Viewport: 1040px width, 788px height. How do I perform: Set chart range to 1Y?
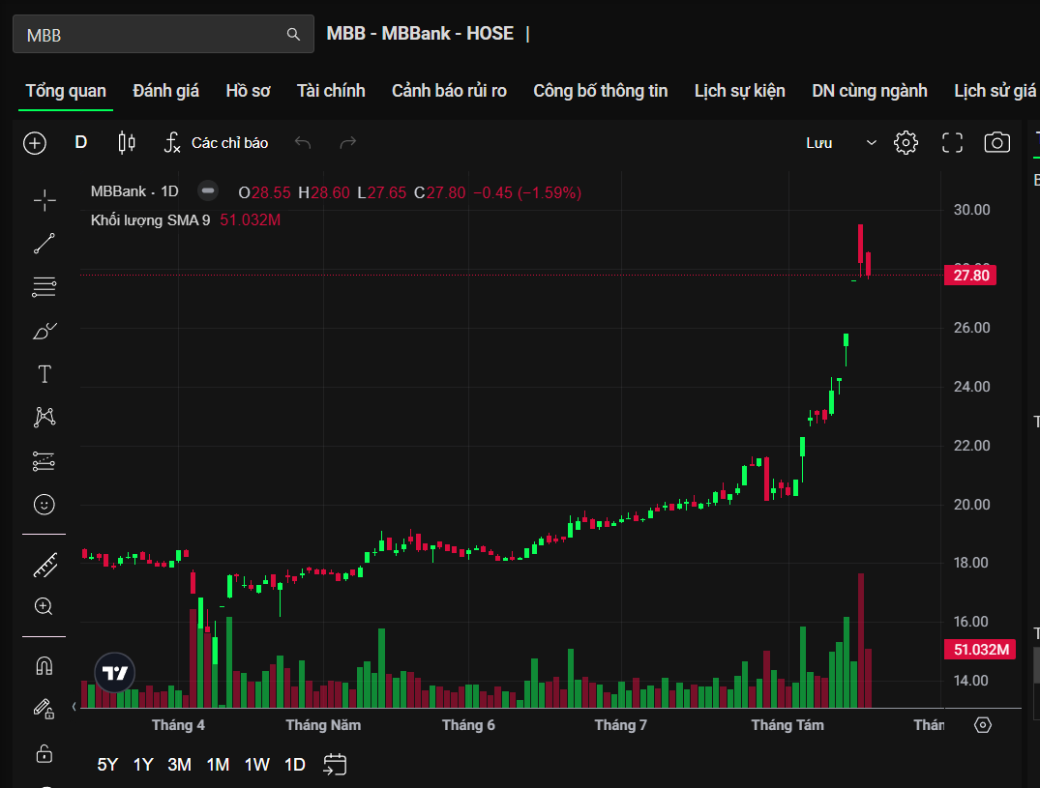(143, 765)
